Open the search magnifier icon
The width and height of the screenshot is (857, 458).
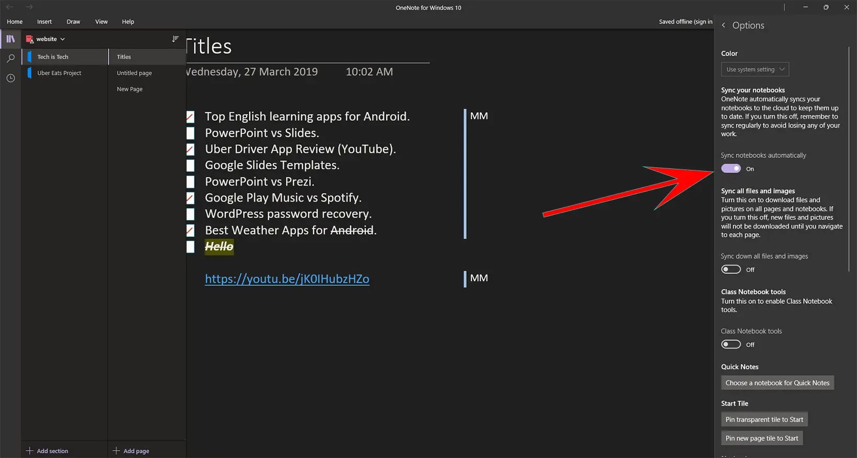coord(10,59)
